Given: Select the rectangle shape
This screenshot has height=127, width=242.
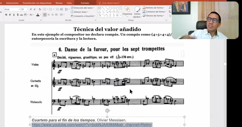Looking at the screenshot, I should click(x=110, y=8).
